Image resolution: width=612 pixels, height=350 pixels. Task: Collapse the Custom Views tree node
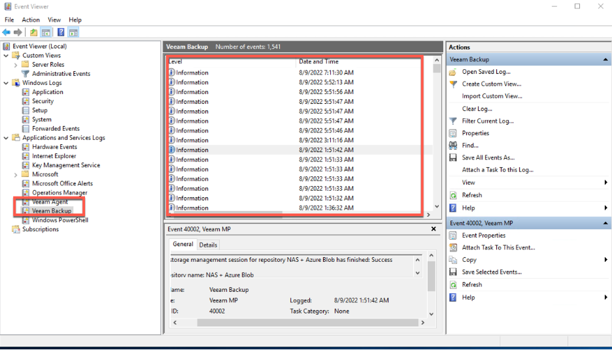pos(7,56)
